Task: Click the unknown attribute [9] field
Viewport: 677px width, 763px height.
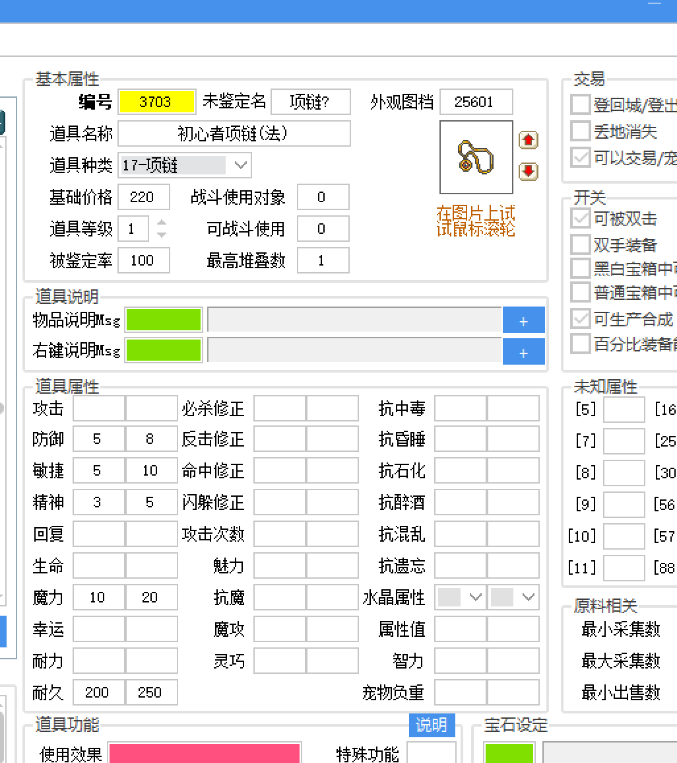Action: (624, 504)
